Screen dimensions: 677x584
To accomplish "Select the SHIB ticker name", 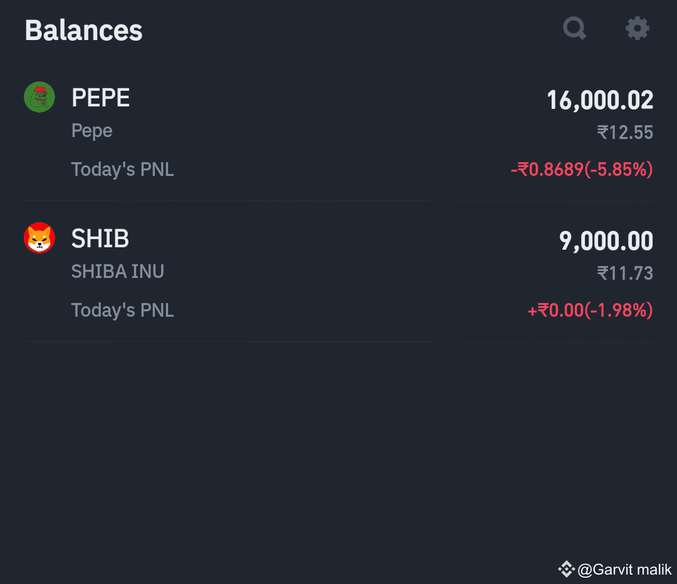I will click(x=100, y=238).
